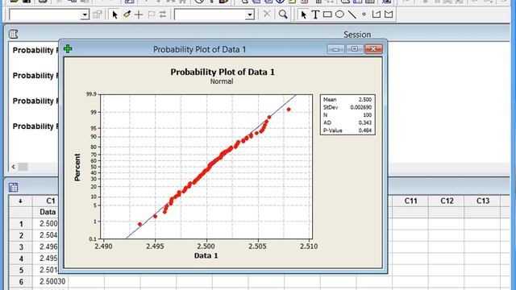Select the lowest red data point near 2.4935
Screen dimensions: 516x290
139,224
